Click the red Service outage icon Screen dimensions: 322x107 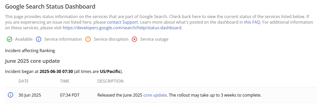tap(134, 39)
